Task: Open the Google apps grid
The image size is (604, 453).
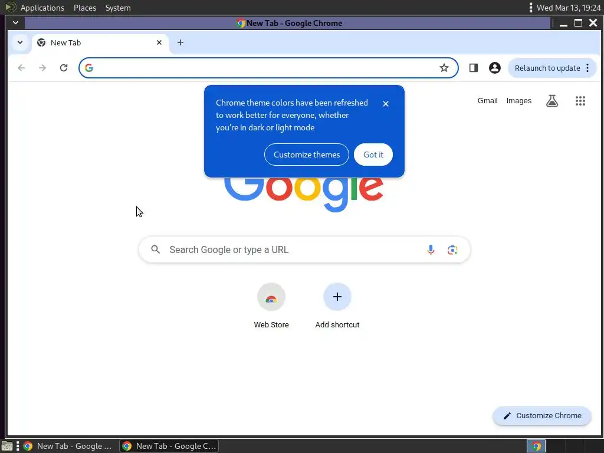Action: coord(580,101)
